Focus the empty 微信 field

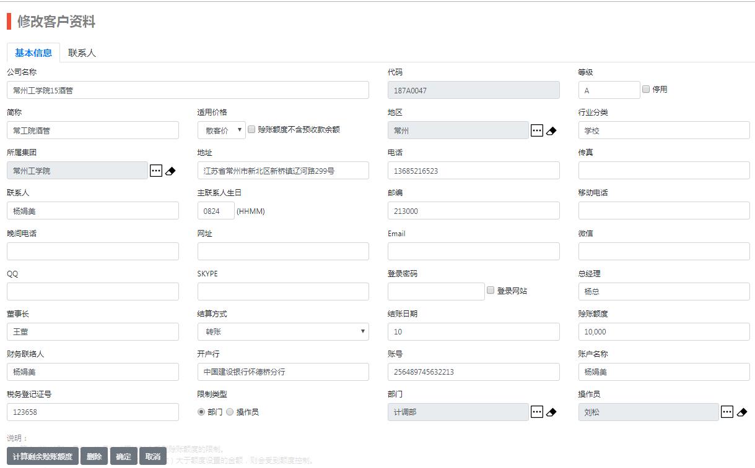click(x=664, y=251)
